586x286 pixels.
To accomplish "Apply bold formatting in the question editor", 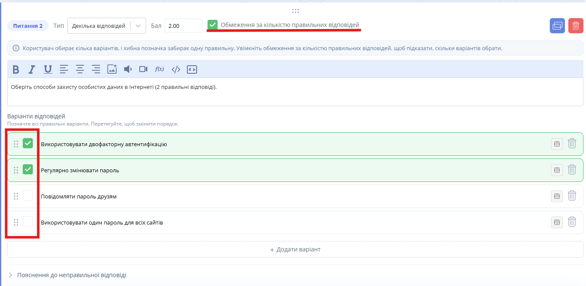I will pyautogui.click(x=16, y=69).
